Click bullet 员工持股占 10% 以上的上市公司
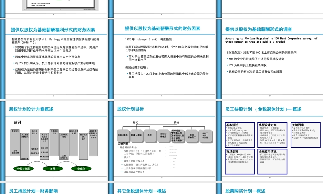Viewport: 323px width, 194px height. click(x=168, y=75)
